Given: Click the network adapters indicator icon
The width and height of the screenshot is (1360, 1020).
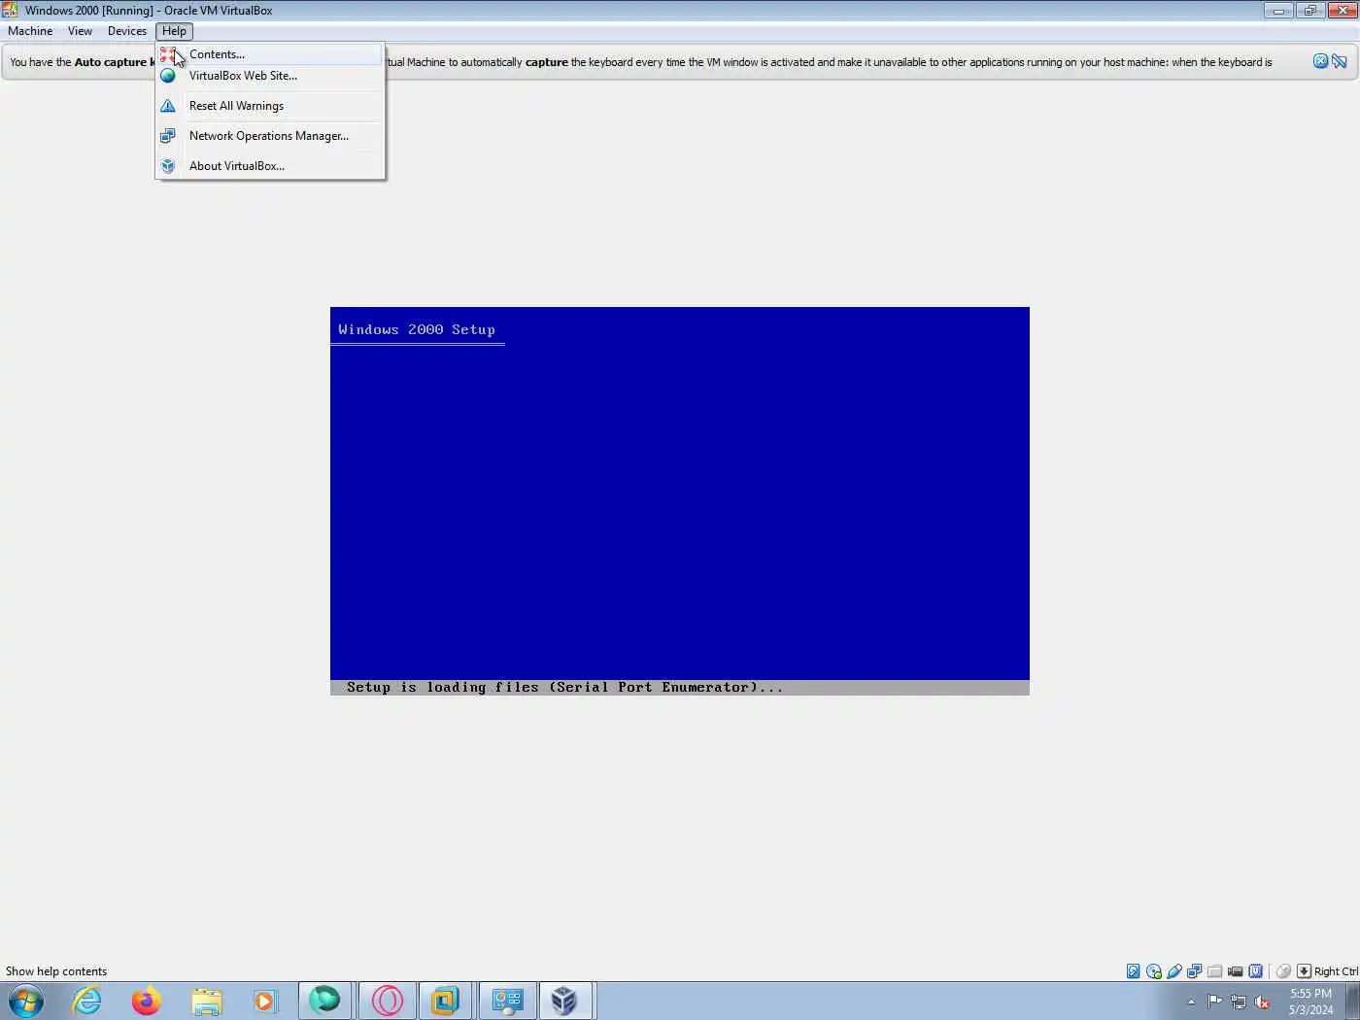Looking at the screenshot, I should pyautogui.click(x=1195, y=971).
